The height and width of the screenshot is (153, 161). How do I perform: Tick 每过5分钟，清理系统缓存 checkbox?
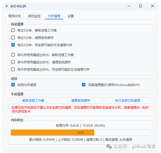point(13,38)
